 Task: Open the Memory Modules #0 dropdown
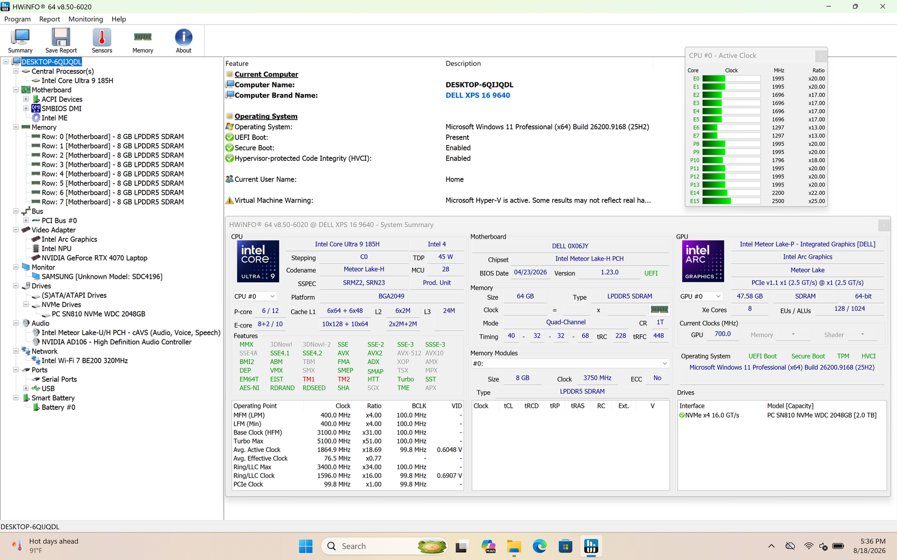tap(571, 363)
